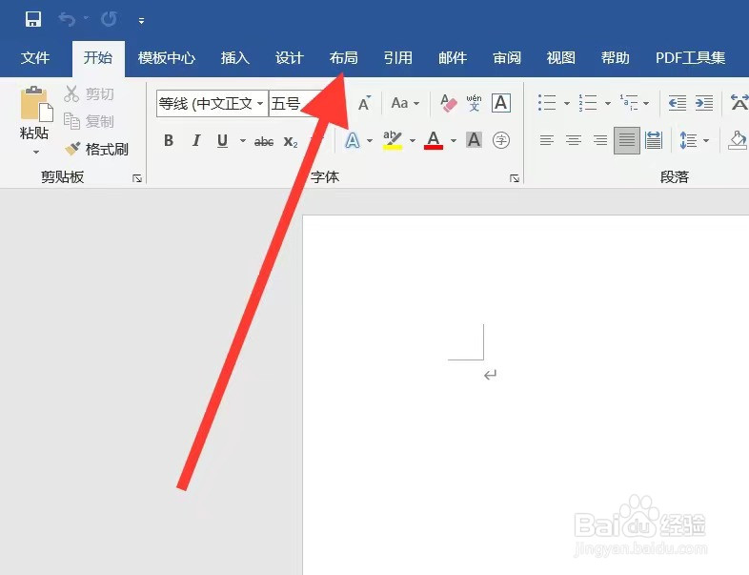Expand the 粘贴 options arrow
Image resolution: width=749 pixels, height=575 pixels.
[36, 153]
